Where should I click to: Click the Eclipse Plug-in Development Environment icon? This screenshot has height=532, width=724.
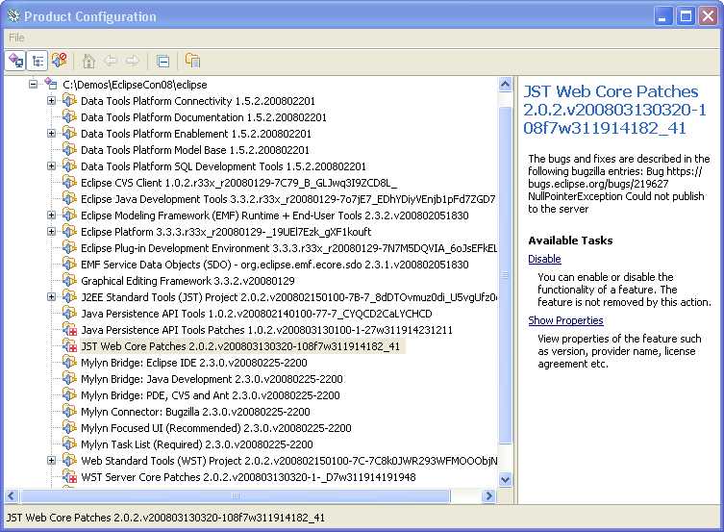69,248
